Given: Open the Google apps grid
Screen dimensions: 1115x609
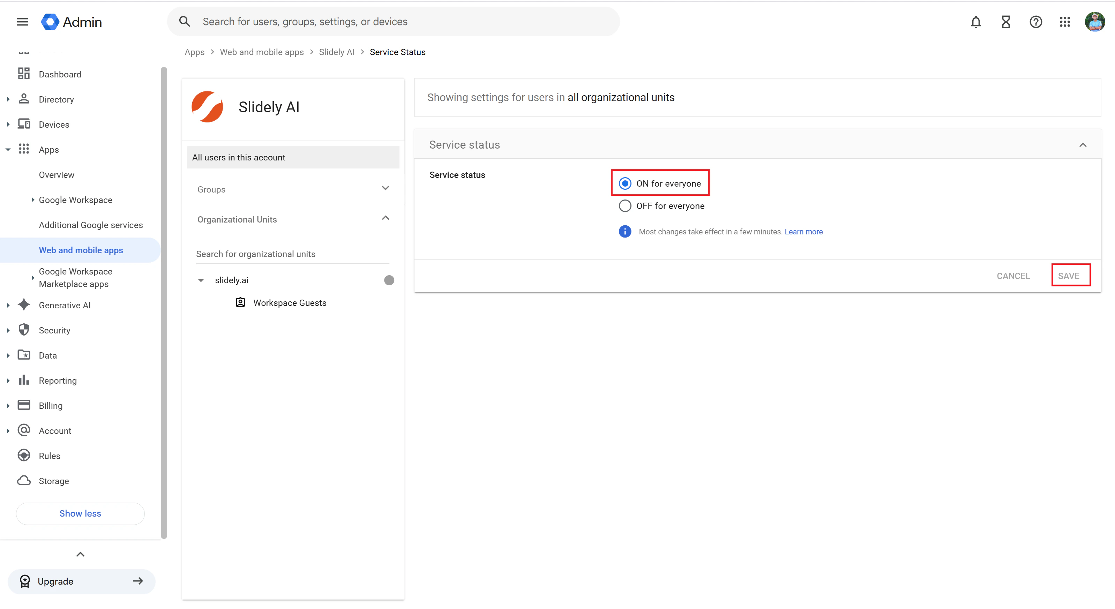Looking at the screenshot, I should [1065, 22].
